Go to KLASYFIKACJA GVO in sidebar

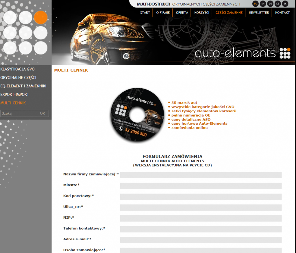click(18, 69)
